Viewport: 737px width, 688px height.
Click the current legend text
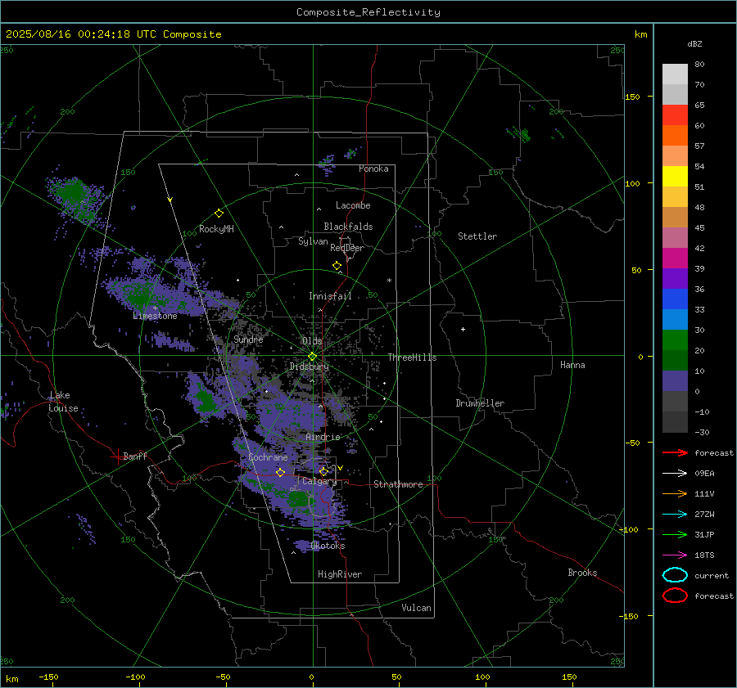[712, 575]
